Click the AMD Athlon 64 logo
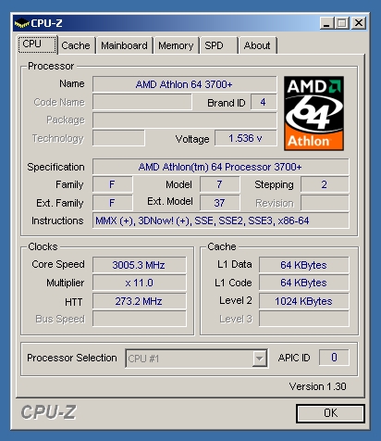 pyautogui.click(x=313, y=113)
